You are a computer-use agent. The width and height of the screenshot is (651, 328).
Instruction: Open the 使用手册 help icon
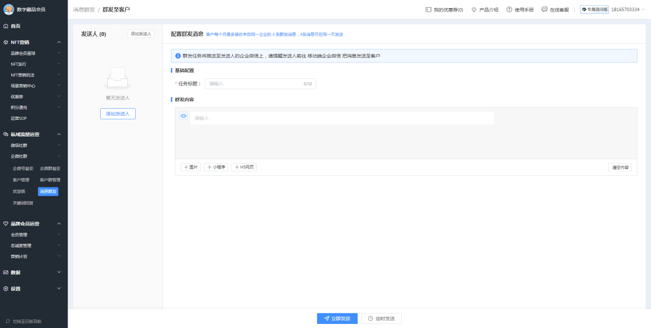tap(508, 9)
